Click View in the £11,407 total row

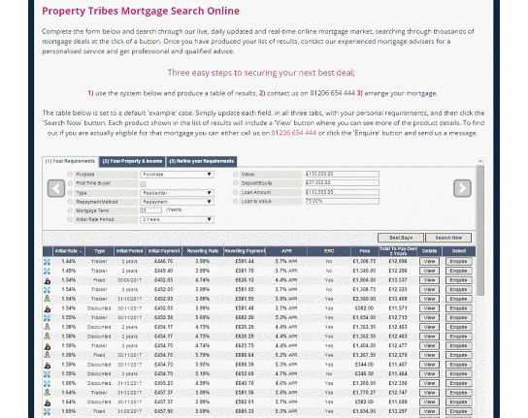point(429,365)
